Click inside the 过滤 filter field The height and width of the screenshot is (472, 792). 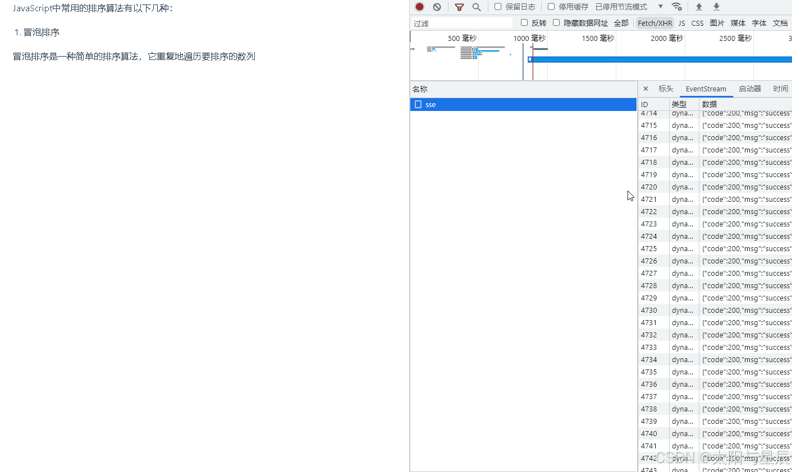(x=460, y=22)
